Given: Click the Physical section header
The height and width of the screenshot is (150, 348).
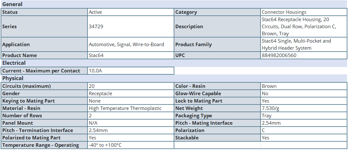Looking at the screenshot, I should click(x=13, y=78).
